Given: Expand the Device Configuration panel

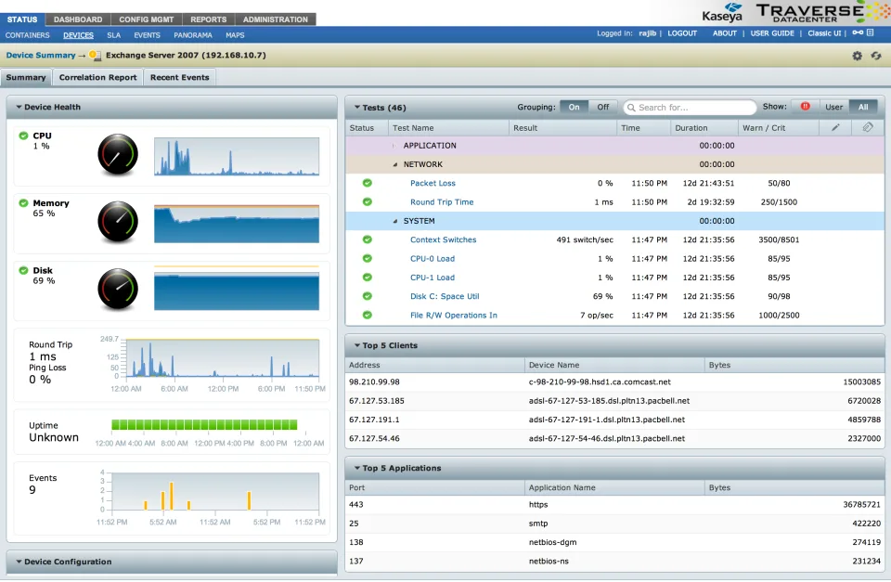Looking at the screenshot, I should pyautogui.click(x=19, y=562).
